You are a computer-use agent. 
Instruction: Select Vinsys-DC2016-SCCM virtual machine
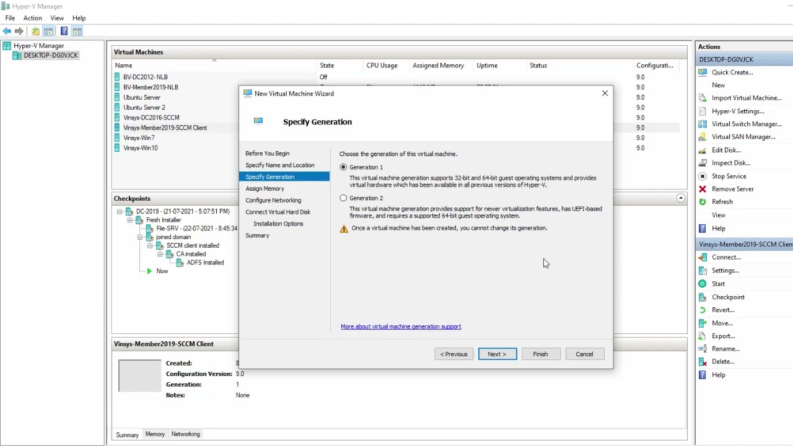pyautogui.click(x=151, y=118)
